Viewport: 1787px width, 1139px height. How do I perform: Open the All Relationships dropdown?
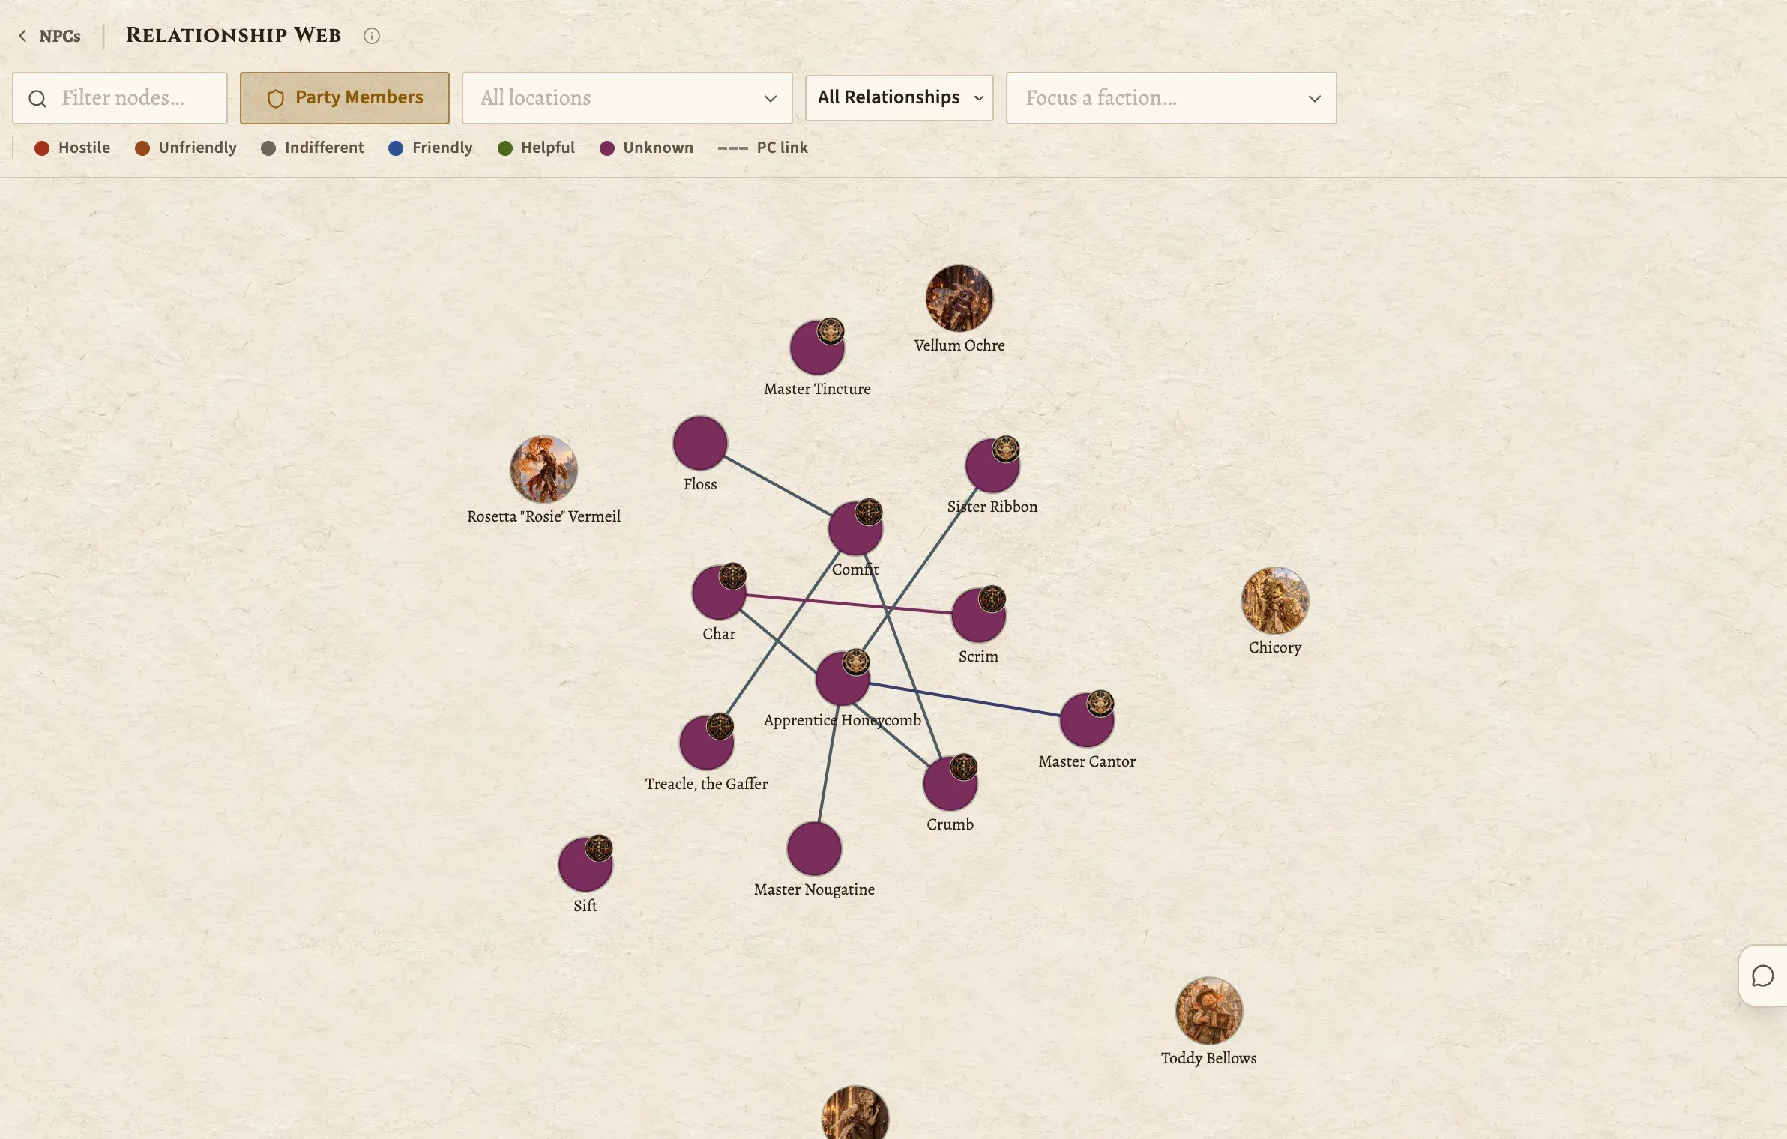[x=899, y=97]
